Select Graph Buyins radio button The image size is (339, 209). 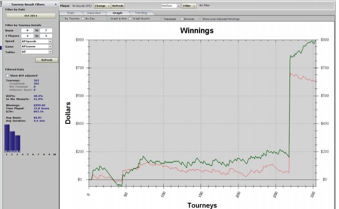[130, 18]
